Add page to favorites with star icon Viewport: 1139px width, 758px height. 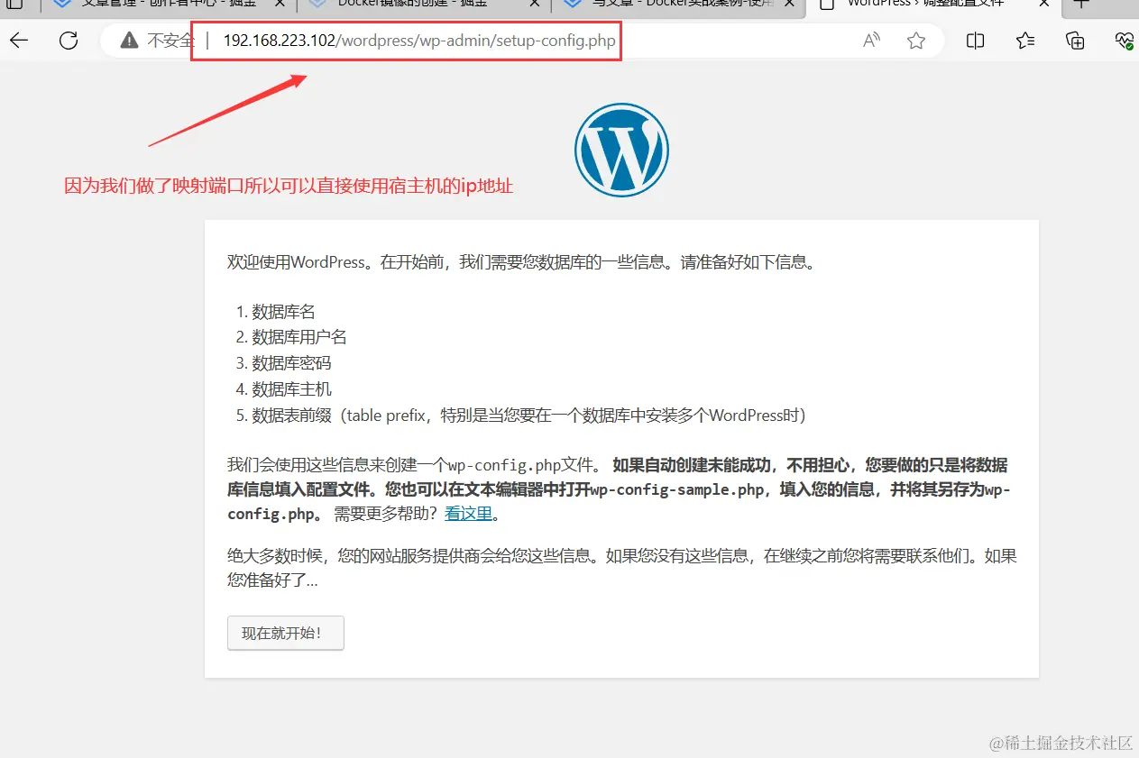(916, 40)
